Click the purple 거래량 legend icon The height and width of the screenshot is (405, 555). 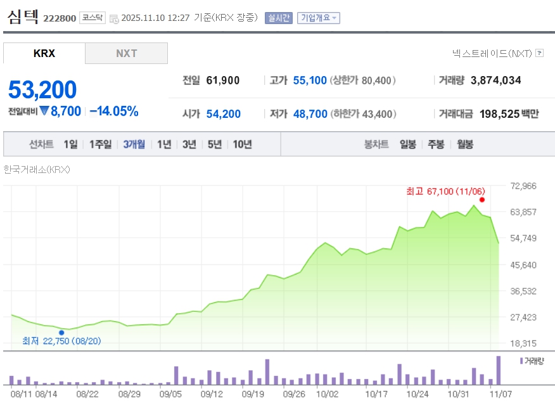tap(521, 361)
